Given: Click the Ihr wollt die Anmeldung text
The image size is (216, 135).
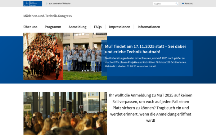Looking at the screenshot, I should 151,108.
